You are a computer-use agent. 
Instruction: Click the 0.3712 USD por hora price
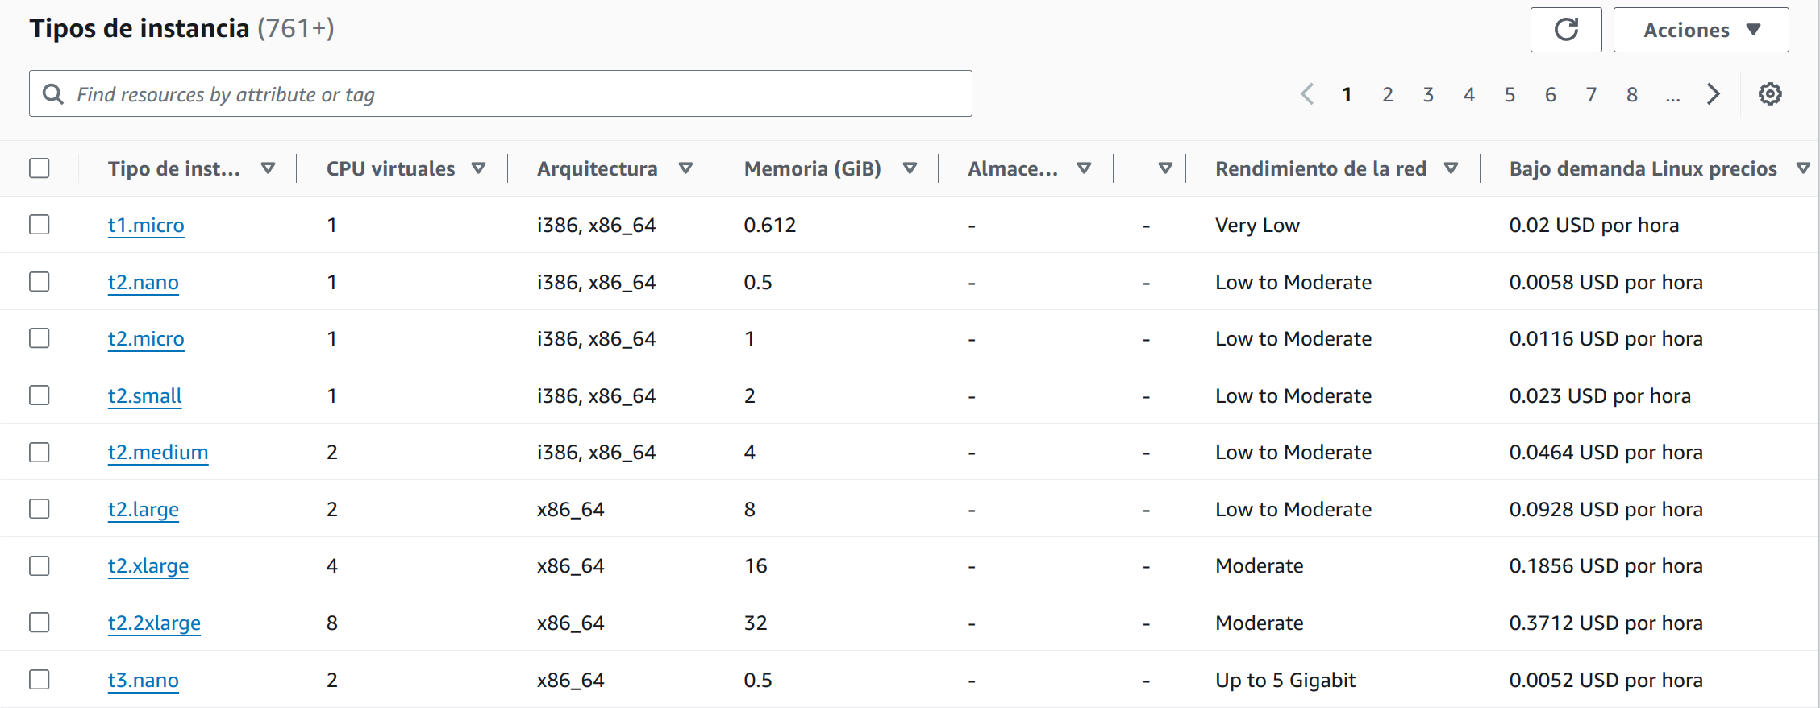[1606, 623]
